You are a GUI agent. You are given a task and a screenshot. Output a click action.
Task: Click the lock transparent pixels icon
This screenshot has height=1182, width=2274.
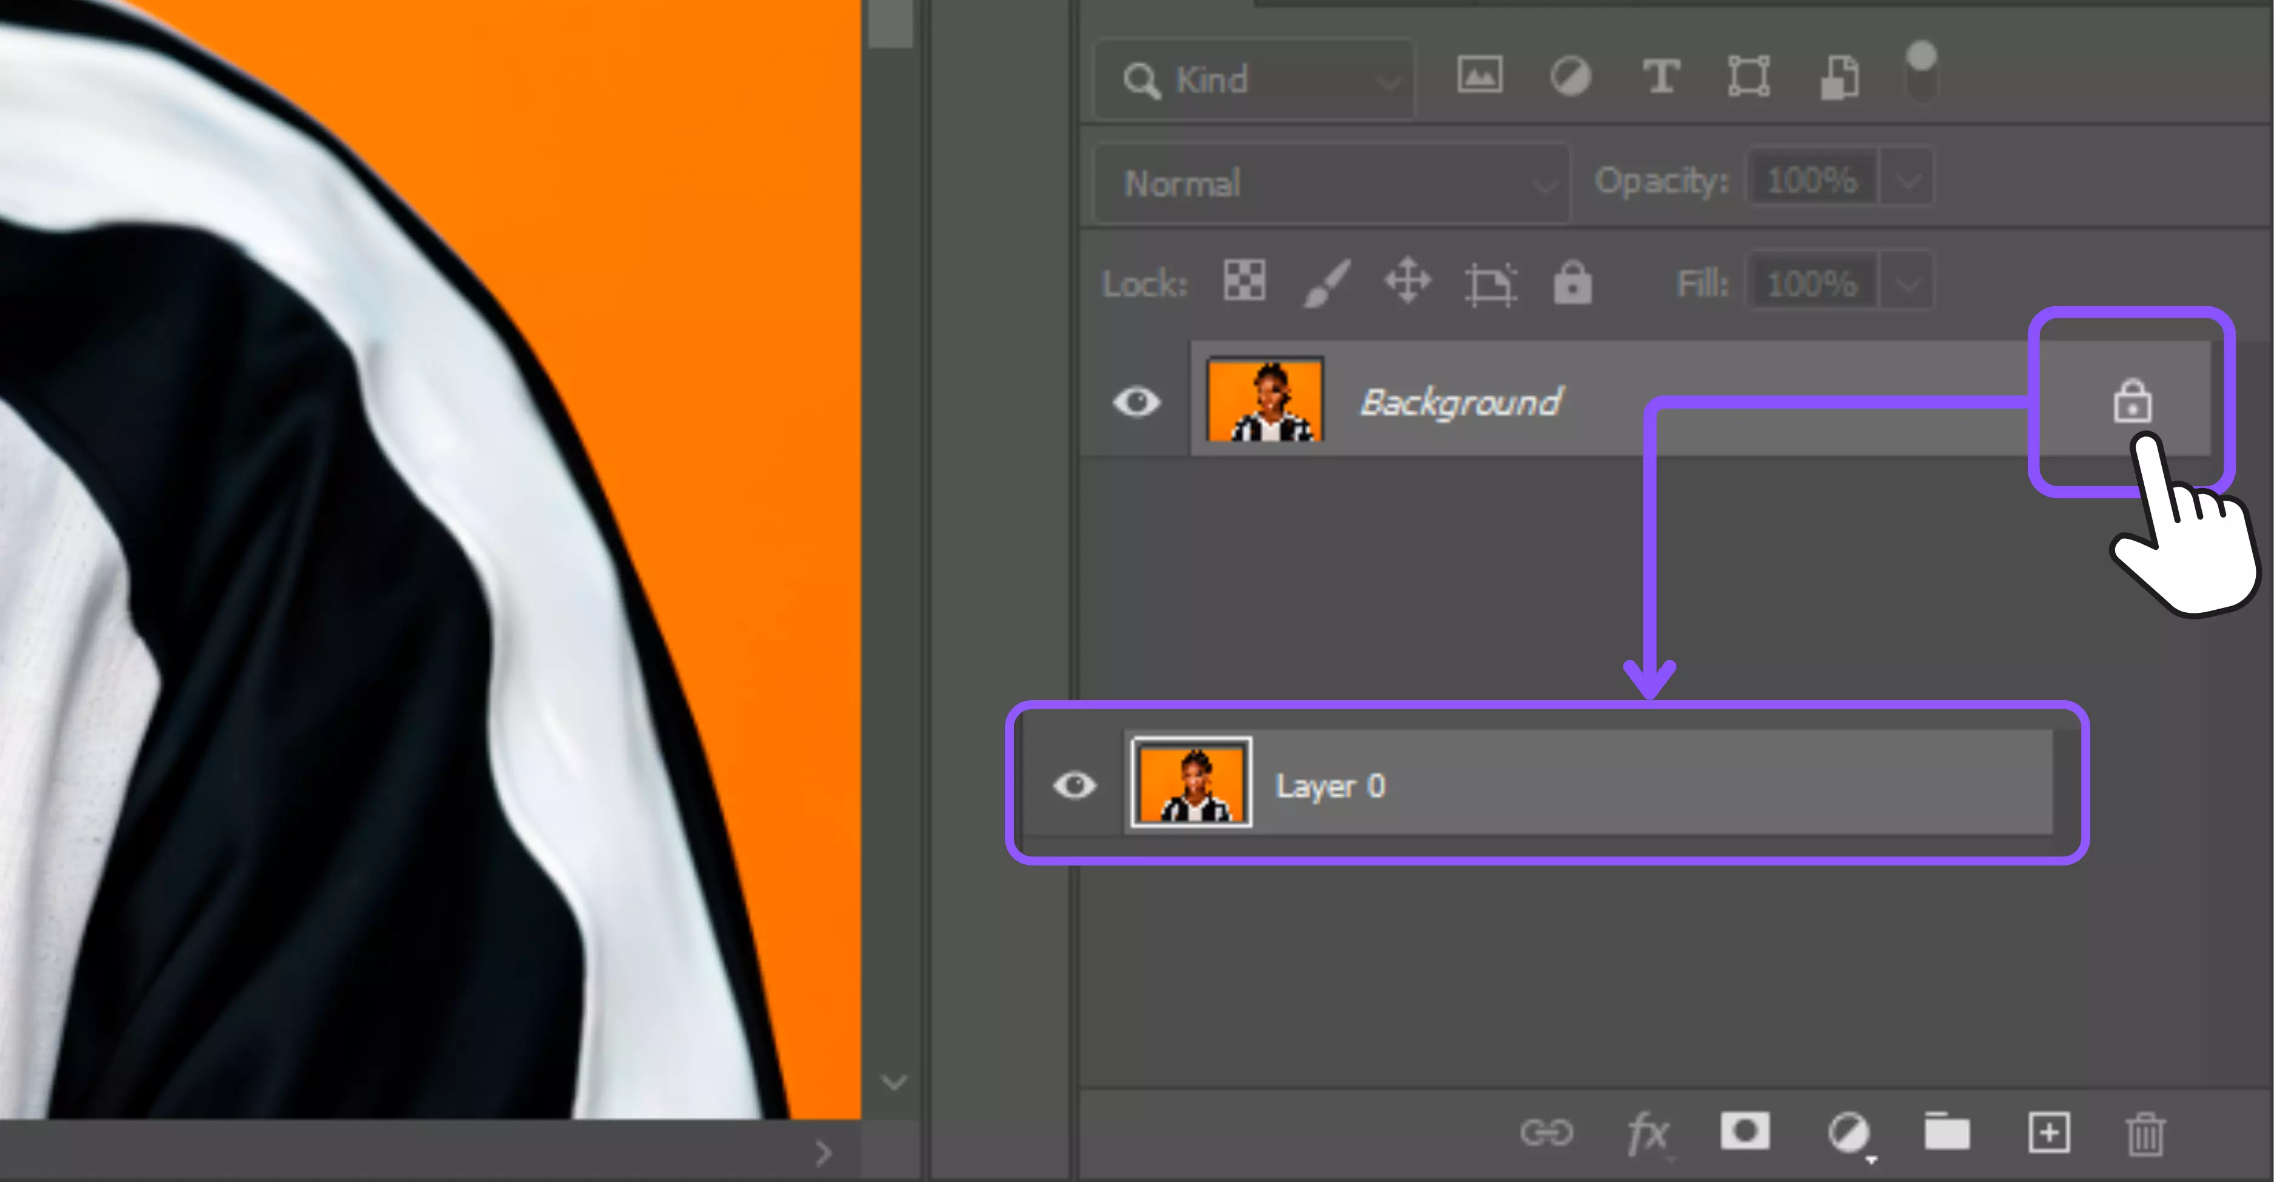pos(1244,281)
